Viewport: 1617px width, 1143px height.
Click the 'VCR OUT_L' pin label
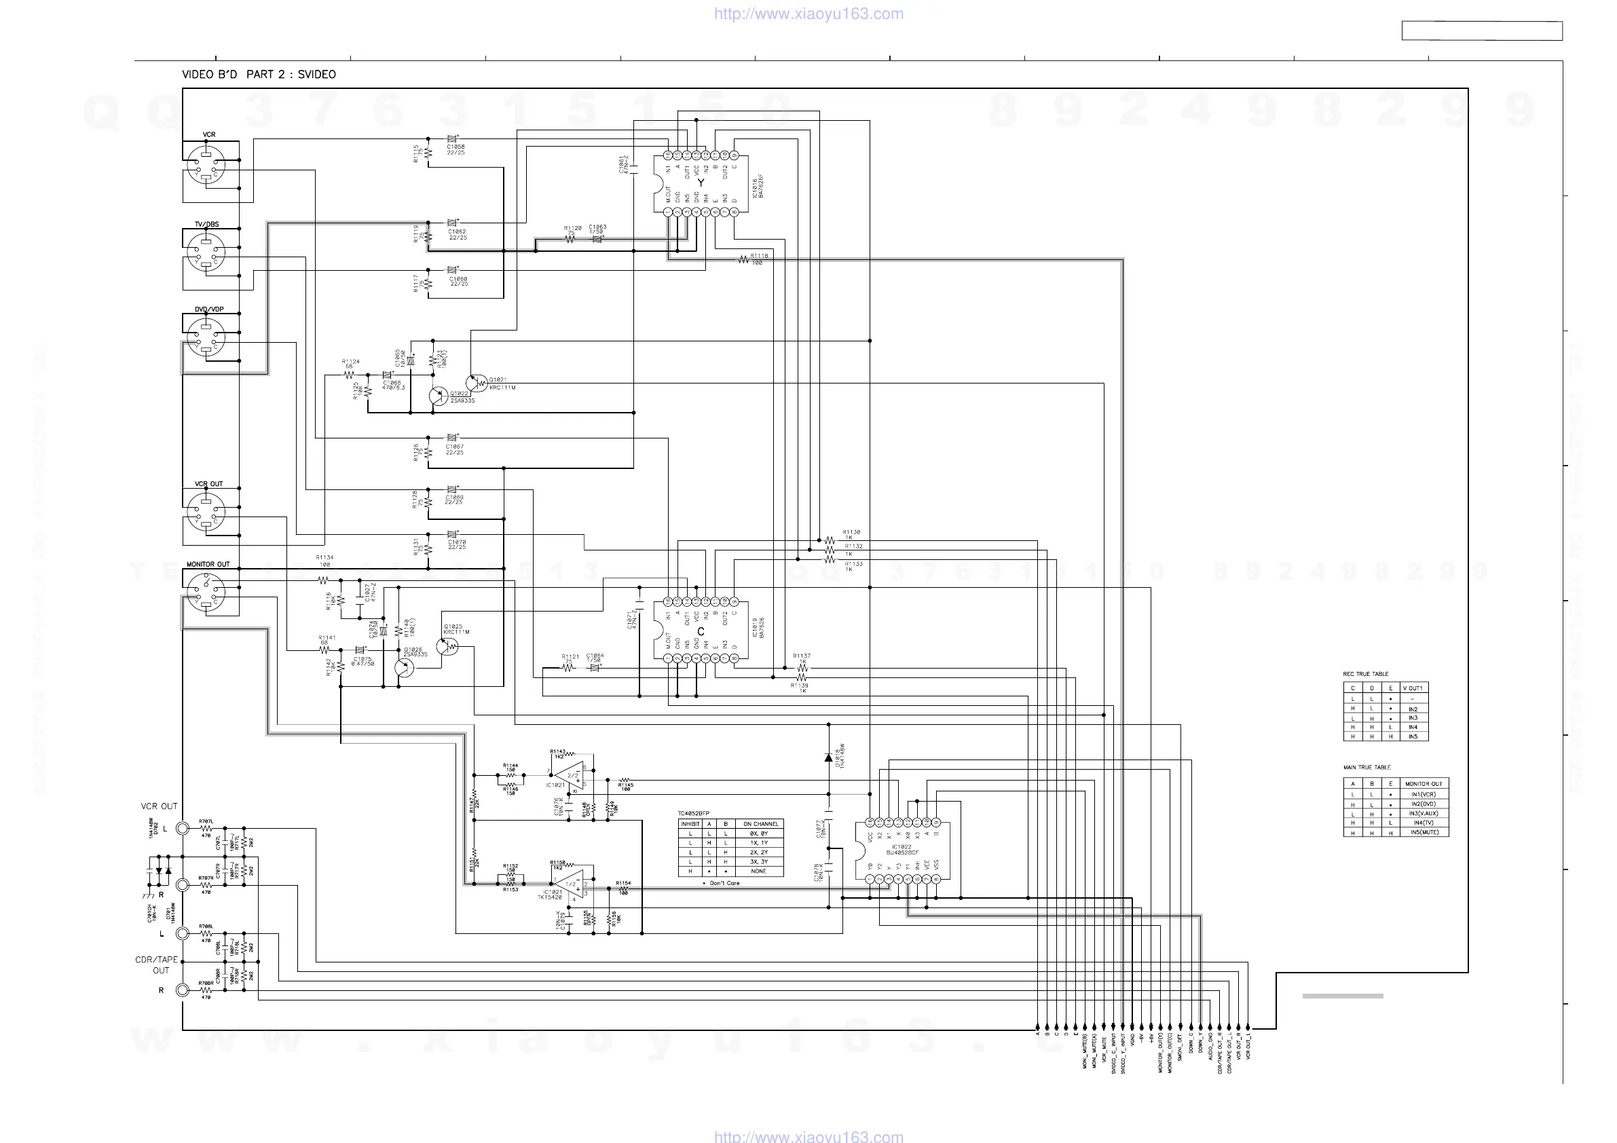1248,1047
